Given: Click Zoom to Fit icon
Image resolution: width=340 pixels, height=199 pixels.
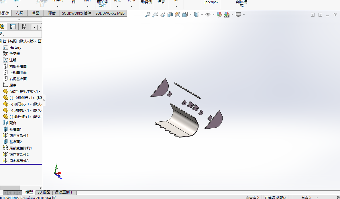Looking at the screenshot, I should pos(148,15).
